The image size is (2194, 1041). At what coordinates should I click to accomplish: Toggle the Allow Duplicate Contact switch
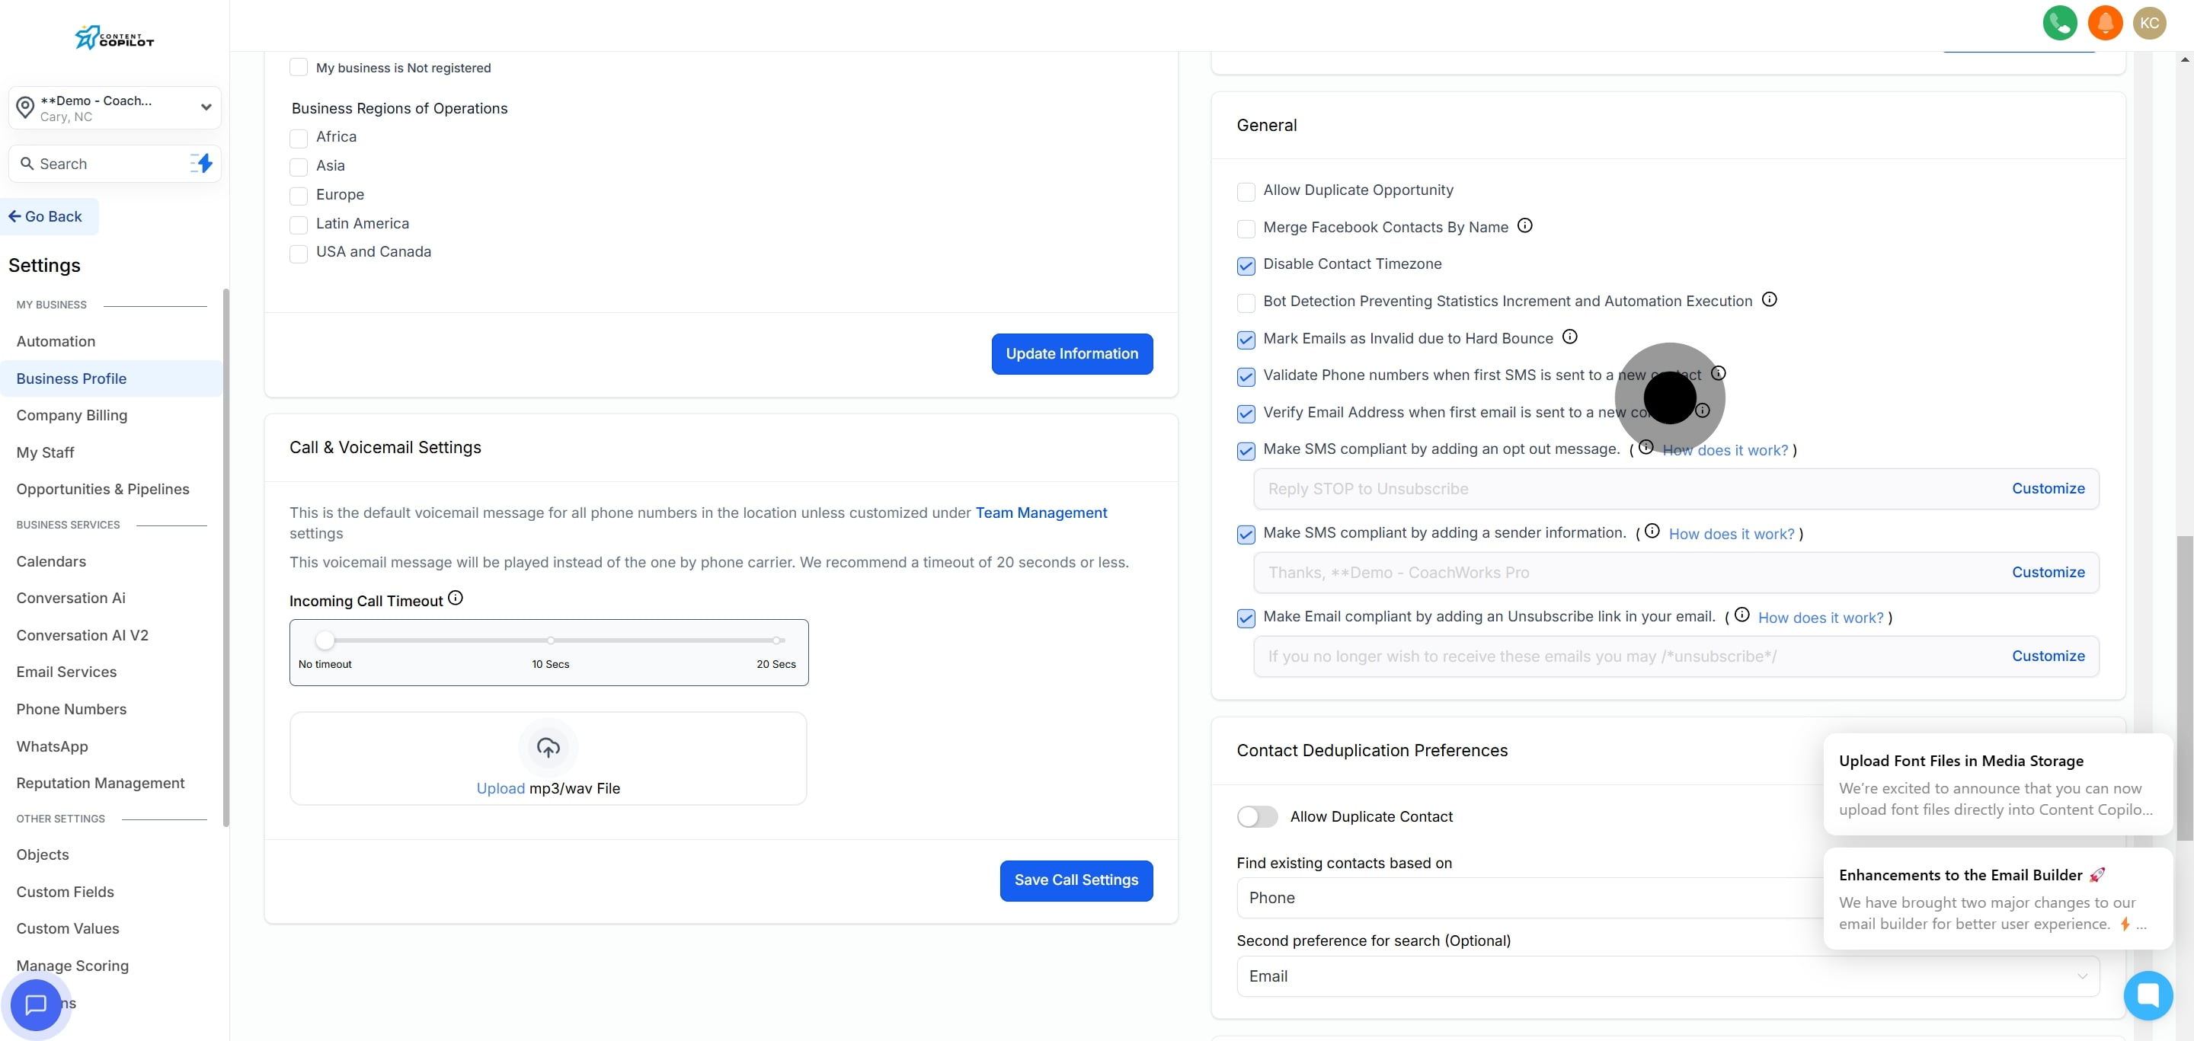pyautogui.click(x=1257, y=816)
